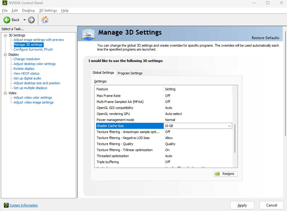Open Adjust video image settings
Screen dimensions: 287x211
33,102
